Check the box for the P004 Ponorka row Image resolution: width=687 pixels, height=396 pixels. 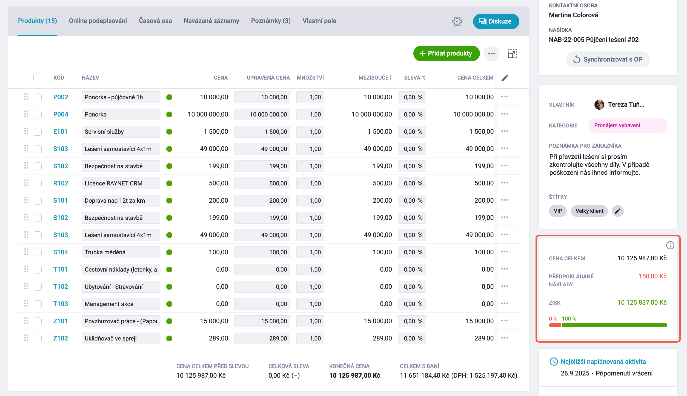pyautogui.click(x=38, y=114)
